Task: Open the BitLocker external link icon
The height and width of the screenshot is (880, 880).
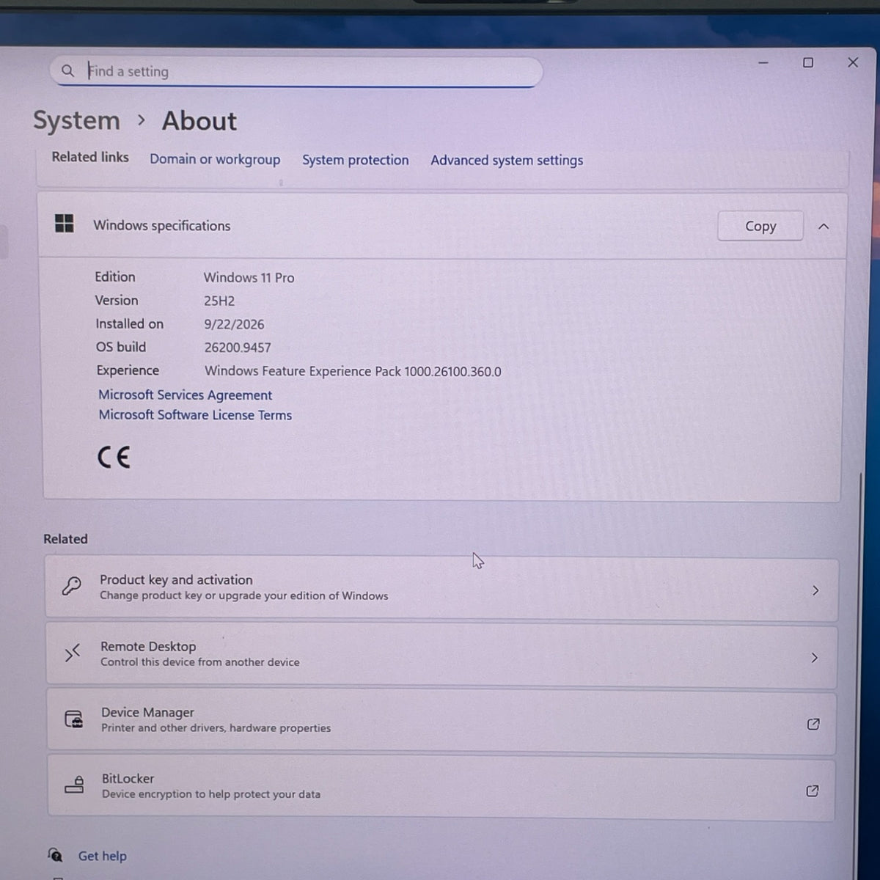Action: coord(812,791)
